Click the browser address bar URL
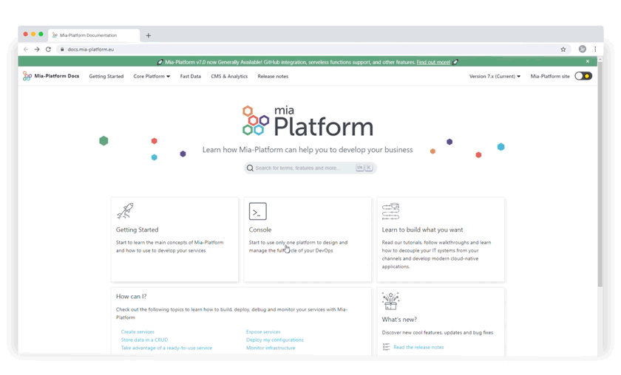621x375 pixels. pyautogui.click(x=91, y=49)
